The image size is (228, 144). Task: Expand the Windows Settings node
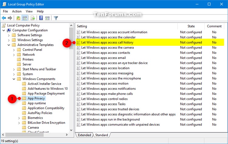[x=9, y=40]
